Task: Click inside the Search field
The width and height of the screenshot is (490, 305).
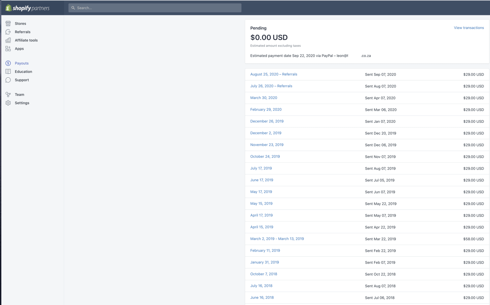Action: click(x=155, y=8)
